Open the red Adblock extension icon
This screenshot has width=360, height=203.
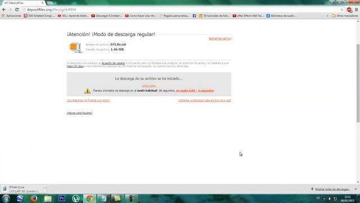click(349, 10)
